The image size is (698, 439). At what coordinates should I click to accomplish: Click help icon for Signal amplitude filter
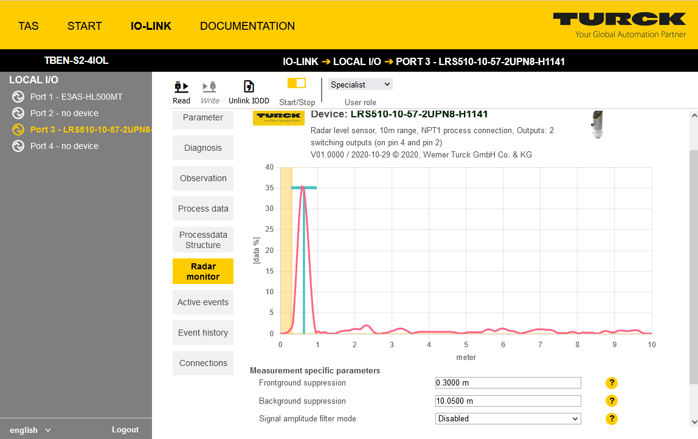[612, 419]
